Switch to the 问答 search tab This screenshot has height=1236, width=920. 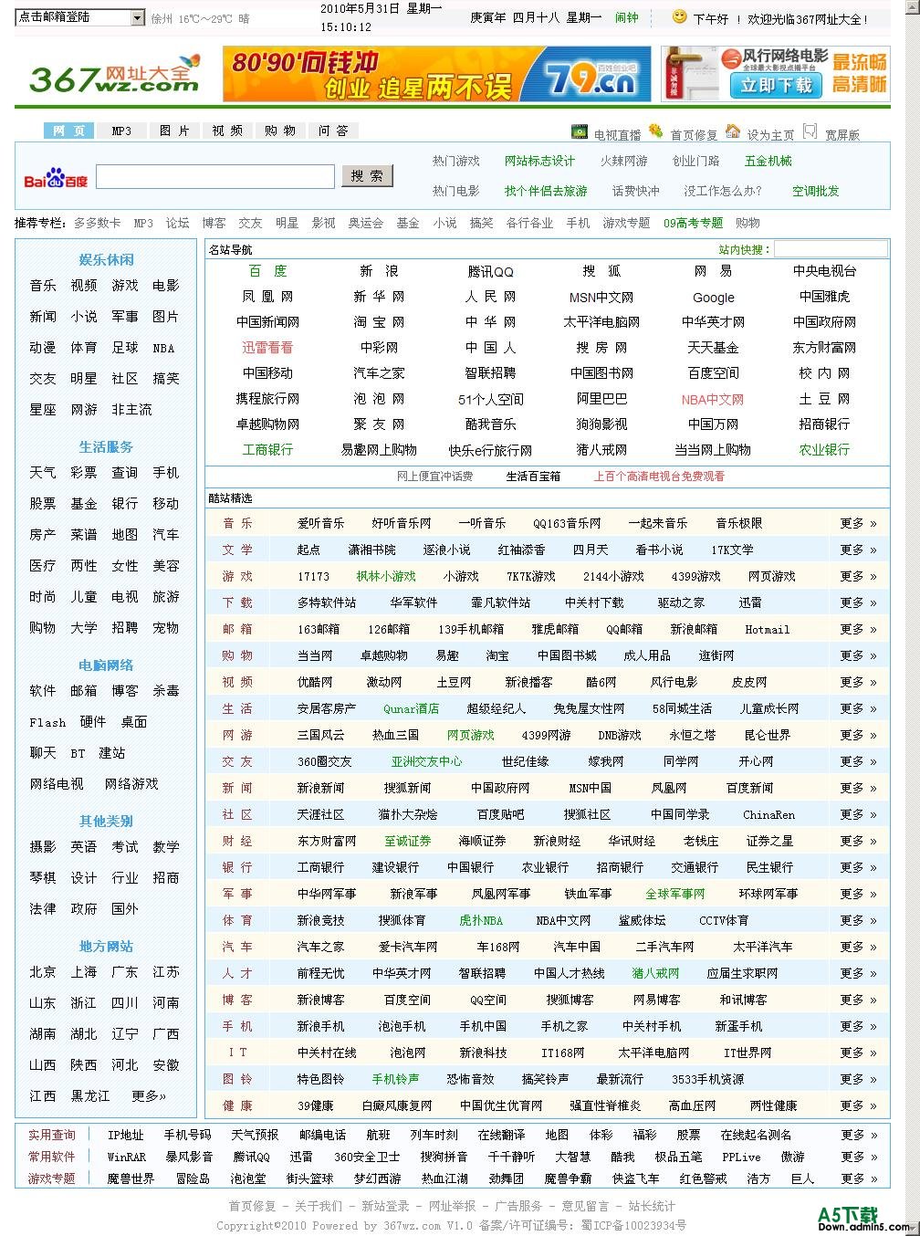(333, 131)
